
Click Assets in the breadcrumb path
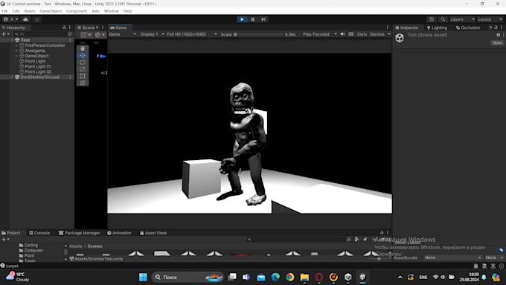click(75, 246)
